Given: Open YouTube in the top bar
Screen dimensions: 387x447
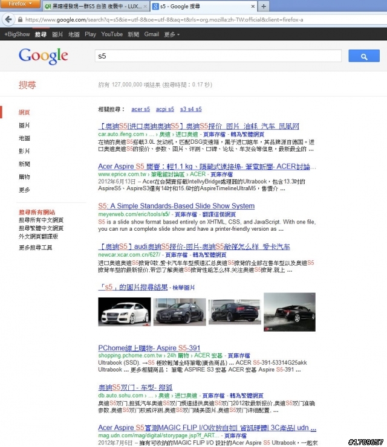Looking at the screenshot, I should 112,34.
